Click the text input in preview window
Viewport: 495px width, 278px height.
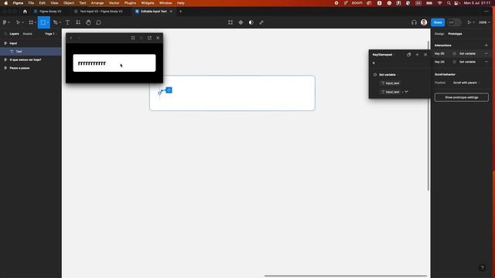[x=114, y=63]
